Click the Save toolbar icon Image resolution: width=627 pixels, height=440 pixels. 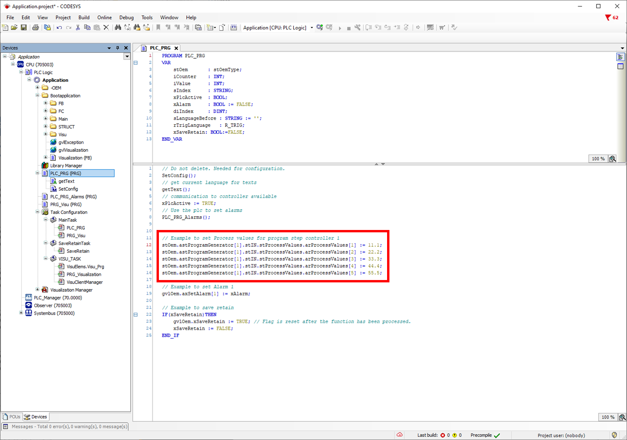click(x=24, y=27)
